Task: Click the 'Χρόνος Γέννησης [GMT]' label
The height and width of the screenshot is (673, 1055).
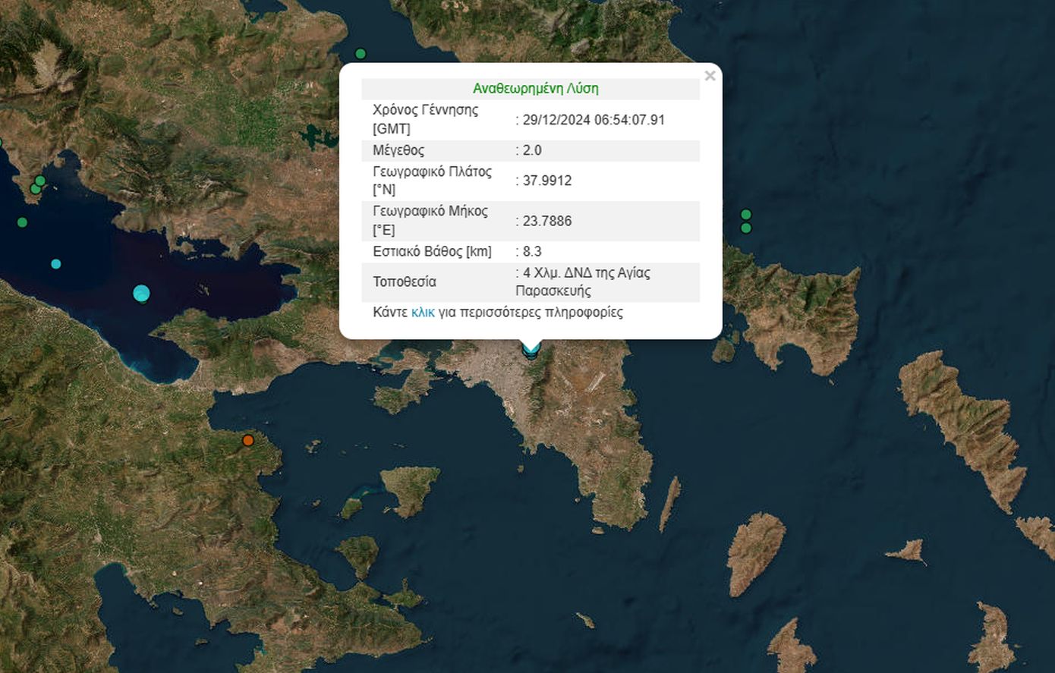Action: [426, 119]
